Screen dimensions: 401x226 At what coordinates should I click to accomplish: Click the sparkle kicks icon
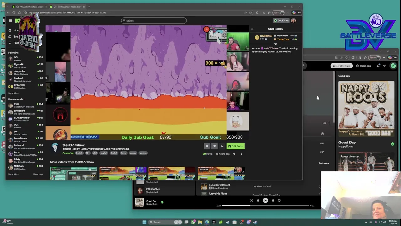222,146
